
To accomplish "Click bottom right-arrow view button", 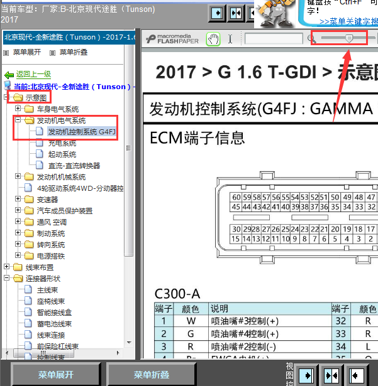I will [306, 375].
